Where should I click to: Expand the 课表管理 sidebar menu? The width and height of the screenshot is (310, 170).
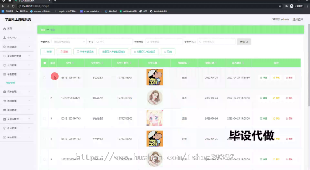pos(17,91)
